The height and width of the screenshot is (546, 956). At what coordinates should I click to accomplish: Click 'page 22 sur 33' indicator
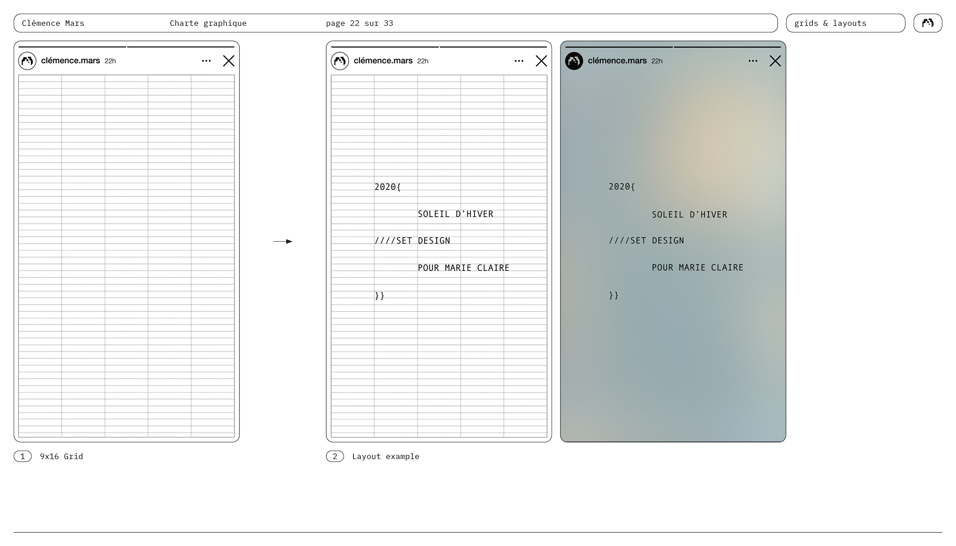click(359, 23)
